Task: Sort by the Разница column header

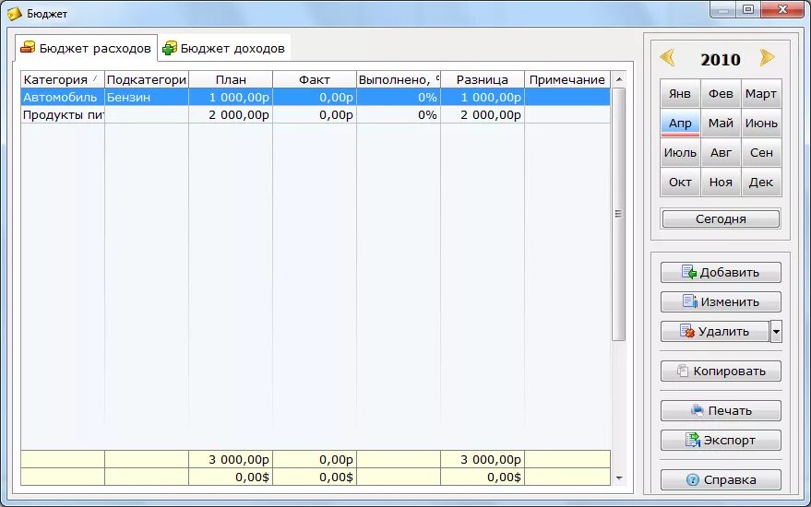Action: click(482, 79)
